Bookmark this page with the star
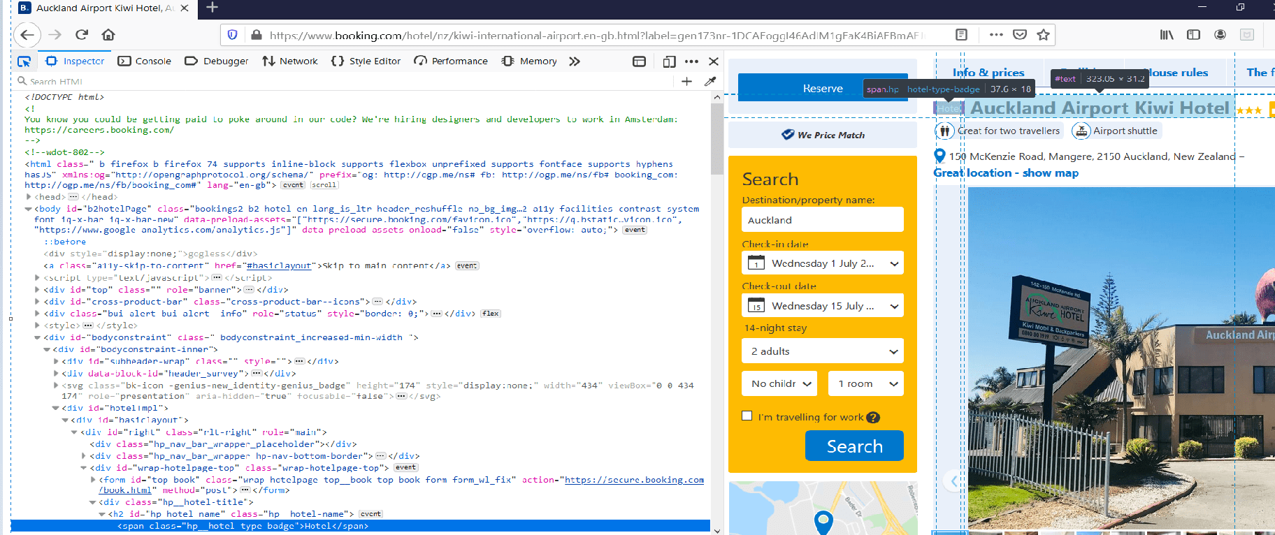This screenshot has width=1275, height=535. [1044, 35]
